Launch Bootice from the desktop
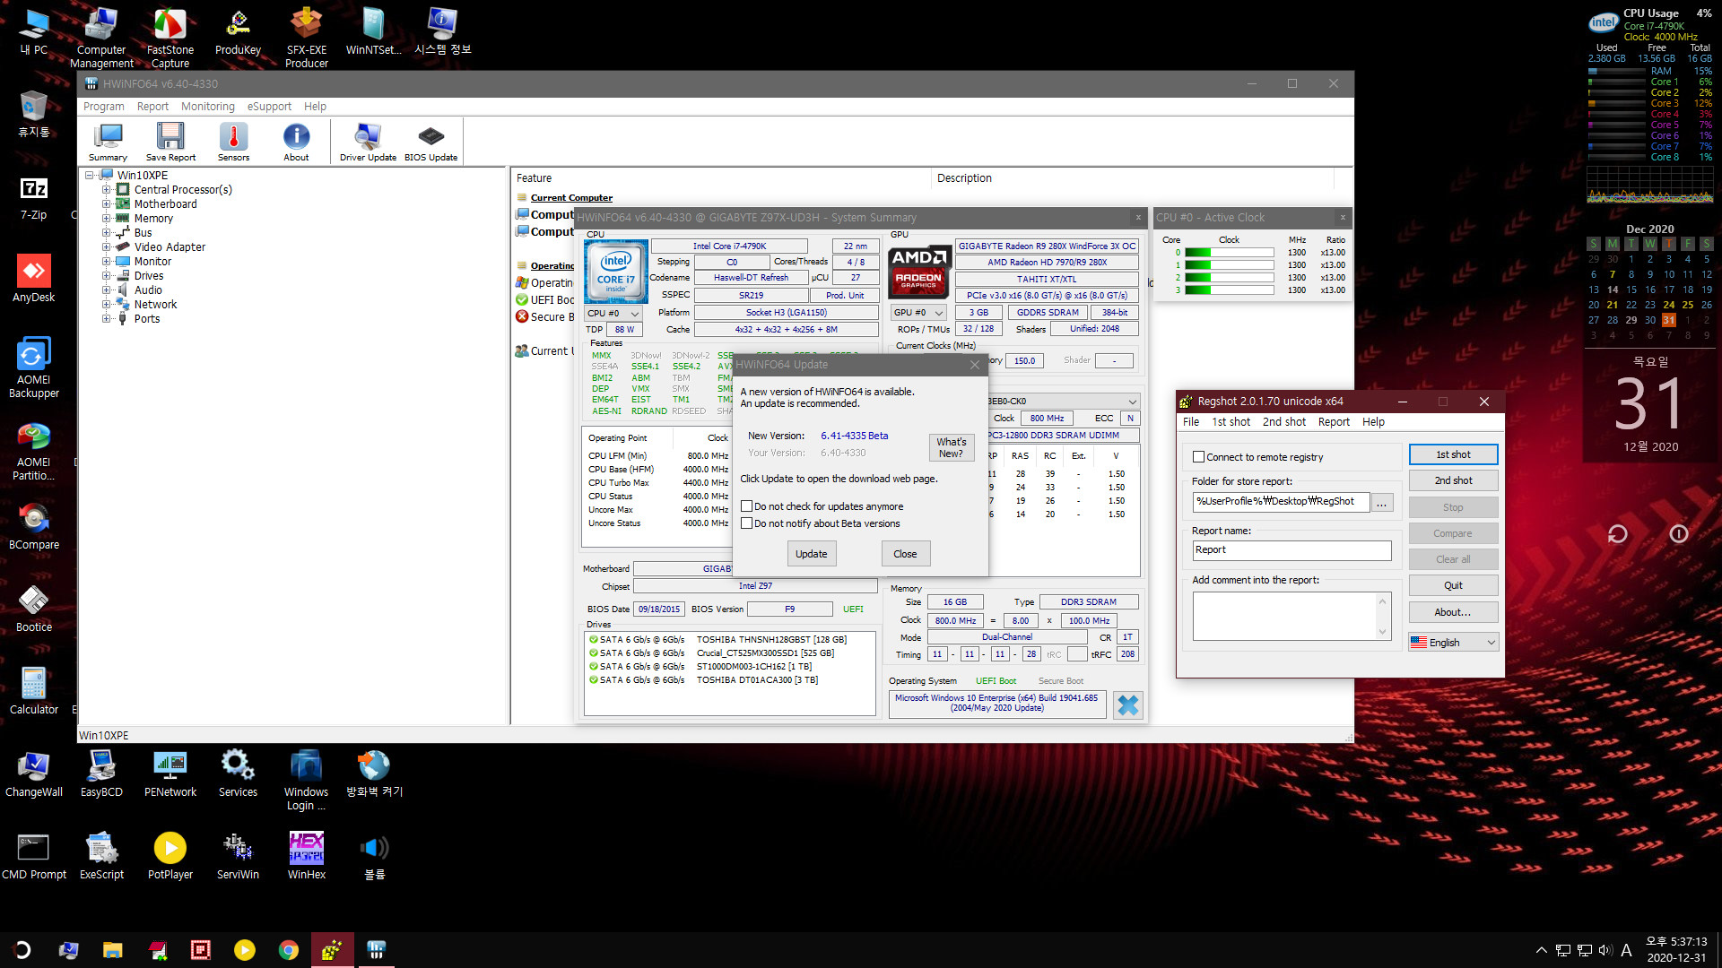 [x=34, y=608]
